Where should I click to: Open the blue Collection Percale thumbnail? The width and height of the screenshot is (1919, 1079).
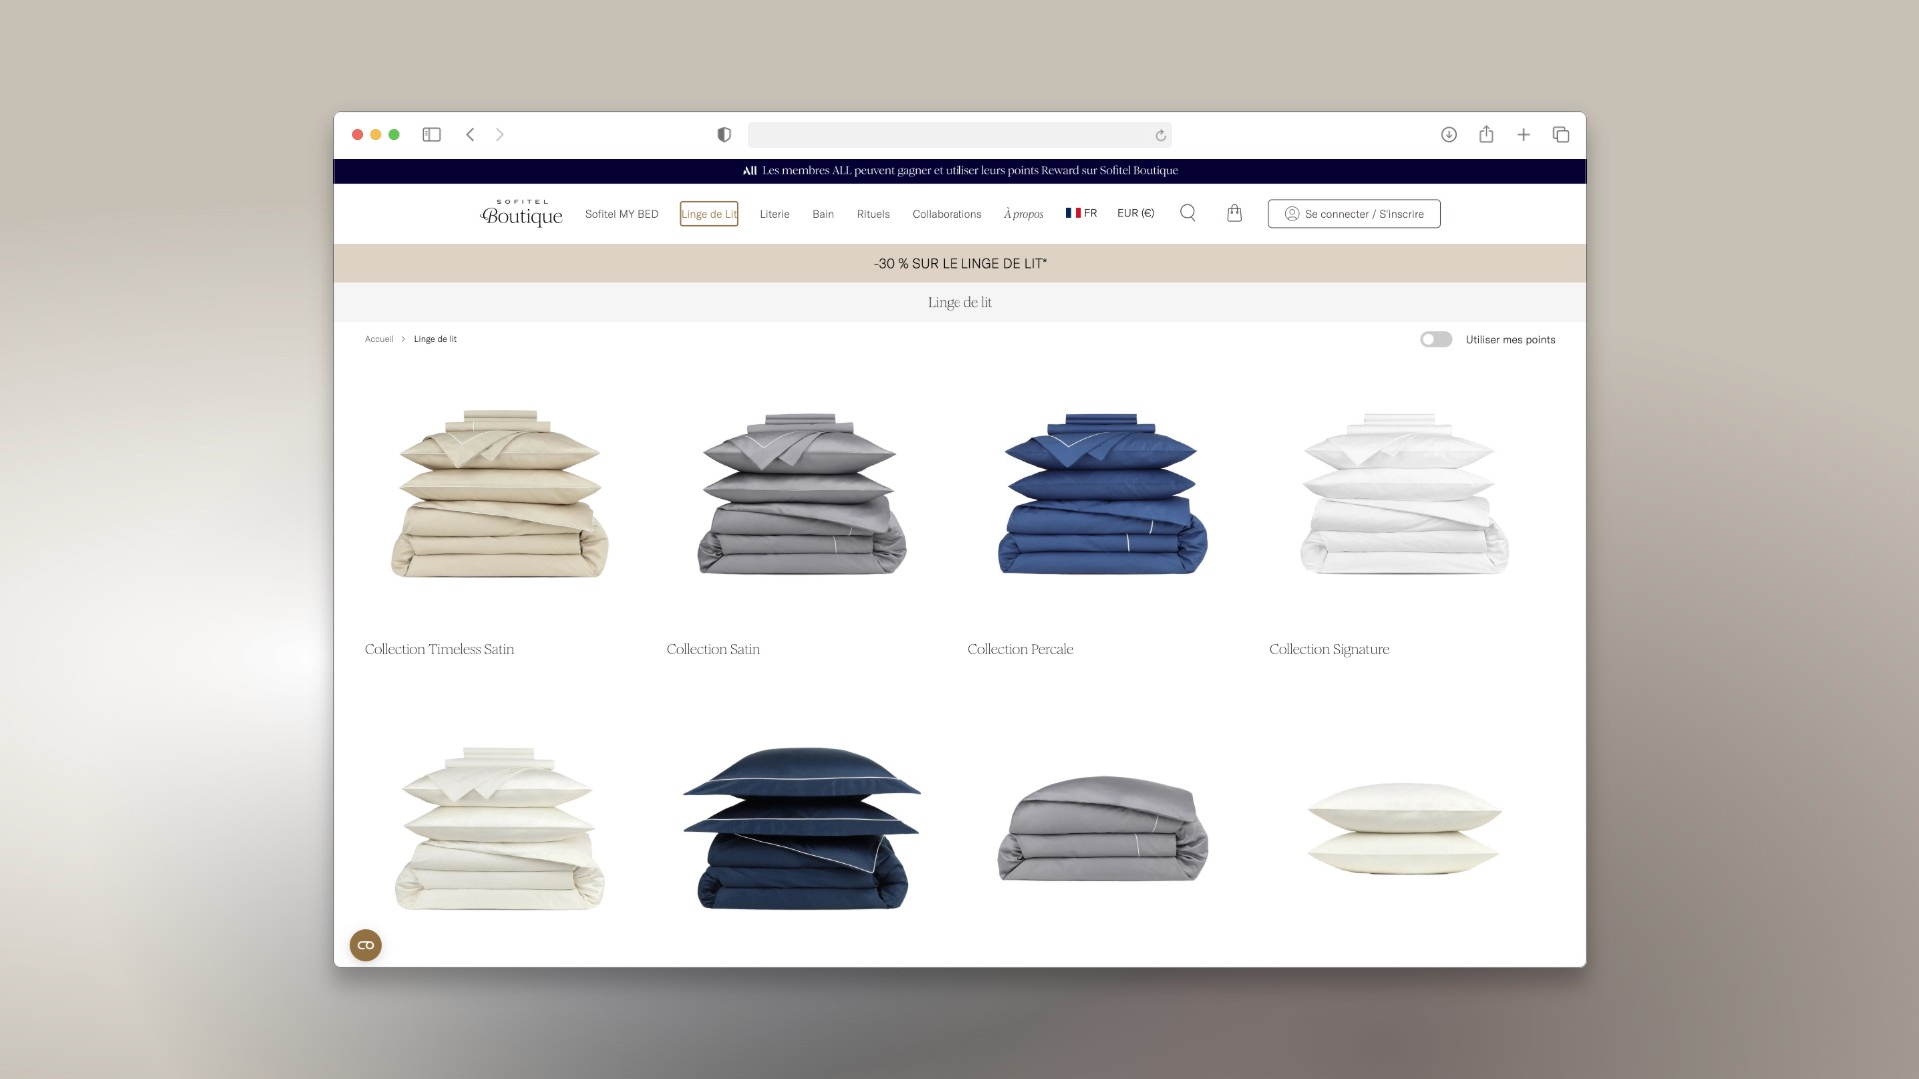pos(1102,495)
